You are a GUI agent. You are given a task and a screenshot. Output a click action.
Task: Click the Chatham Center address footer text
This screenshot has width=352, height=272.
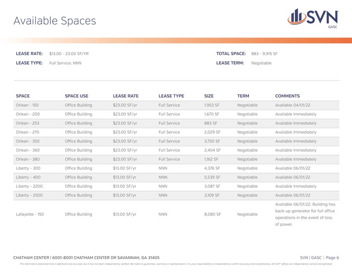(x=86, y=258)
